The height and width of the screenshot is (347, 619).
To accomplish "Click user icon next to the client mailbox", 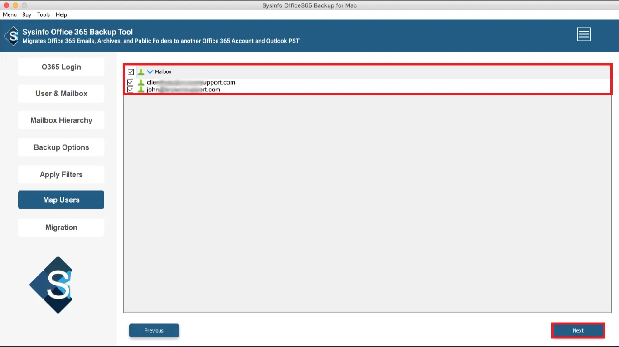I will pyautogui.click(x=141, y=82).
